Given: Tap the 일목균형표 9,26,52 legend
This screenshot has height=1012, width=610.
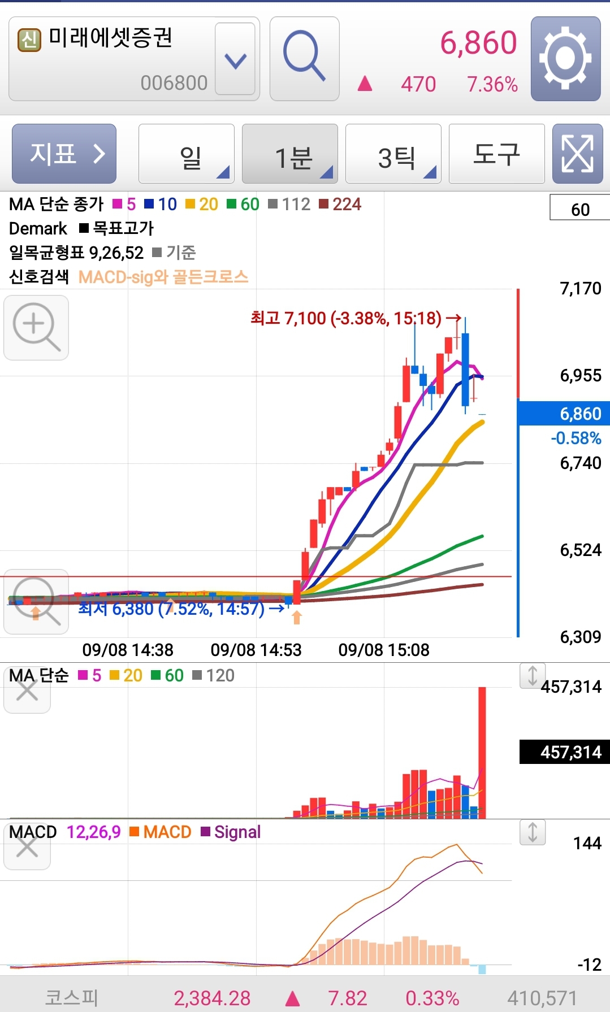Looking at the screenshot, I should tap(76, 253).
